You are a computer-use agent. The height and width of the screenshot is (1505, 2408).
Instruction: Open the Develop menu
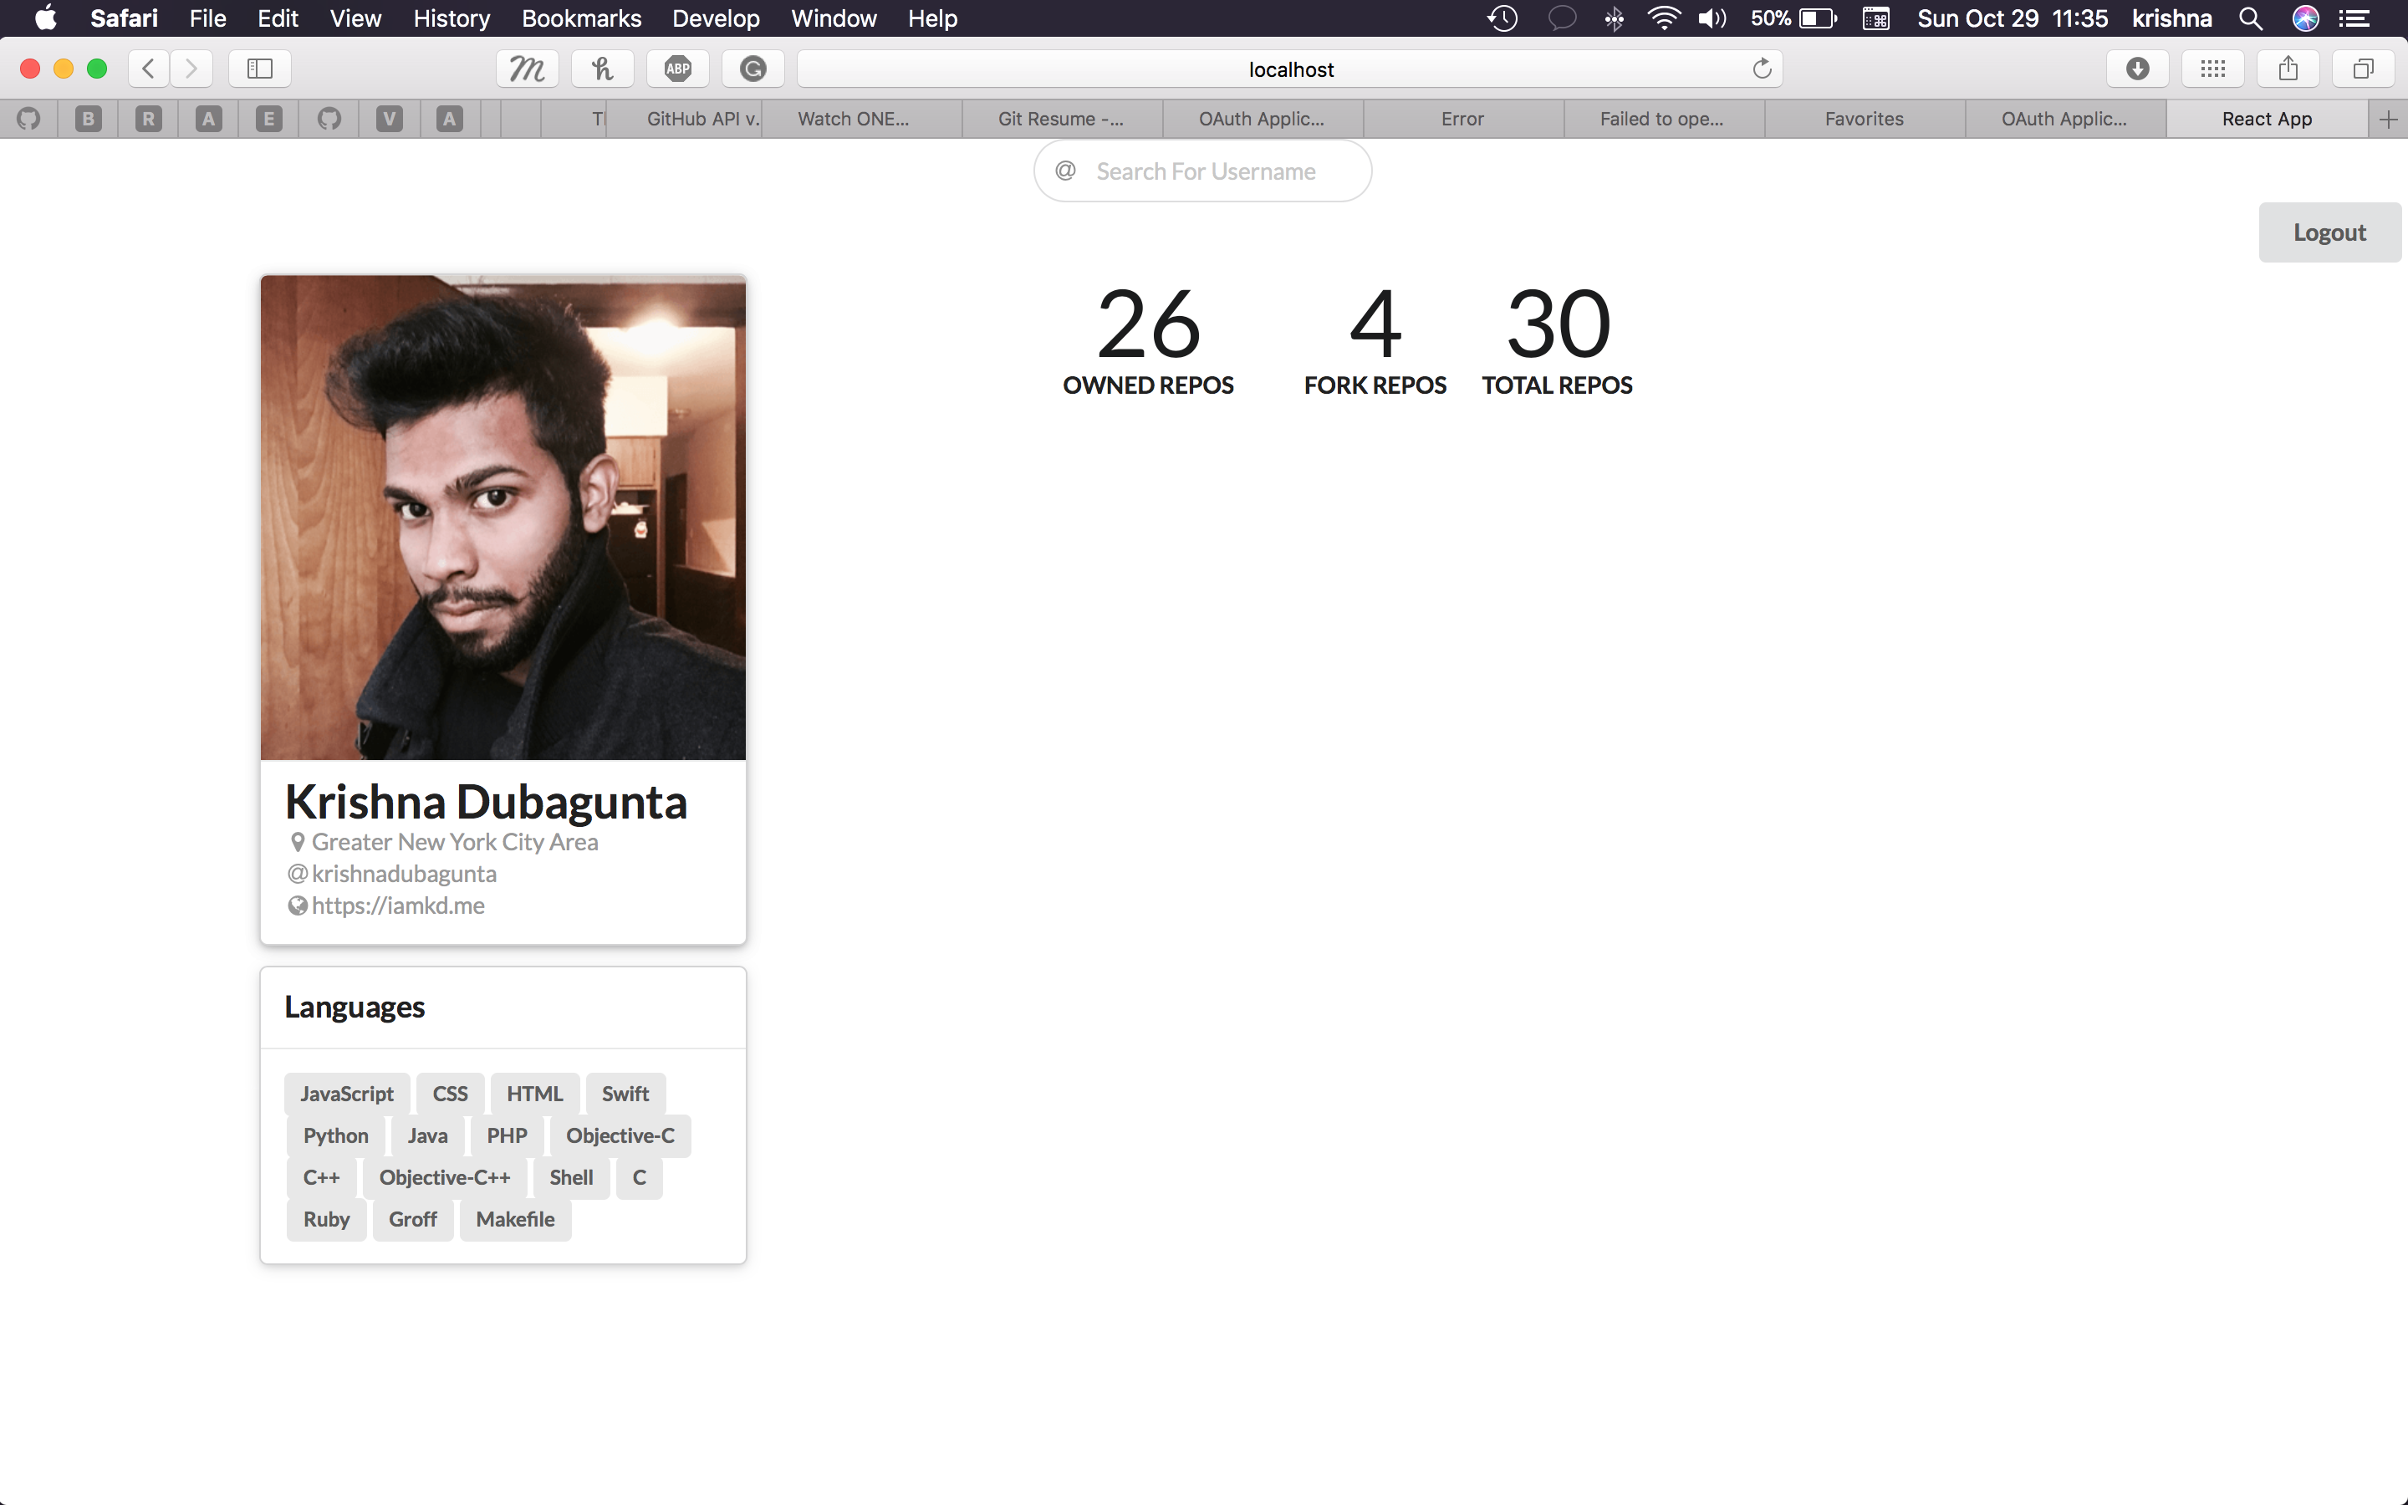point(716,19)
